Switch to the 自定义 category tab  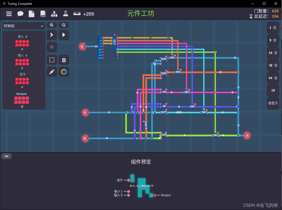273,103
